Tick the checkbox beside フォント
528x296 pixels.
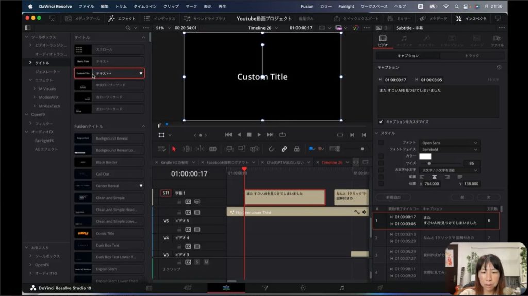pyautogui.click(x=381, y=143)
